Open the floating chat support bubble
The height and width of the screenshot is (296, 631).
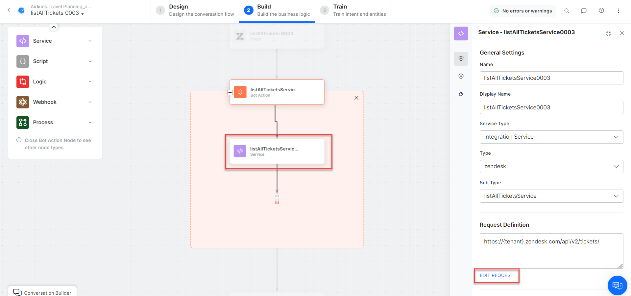point(617,285)
